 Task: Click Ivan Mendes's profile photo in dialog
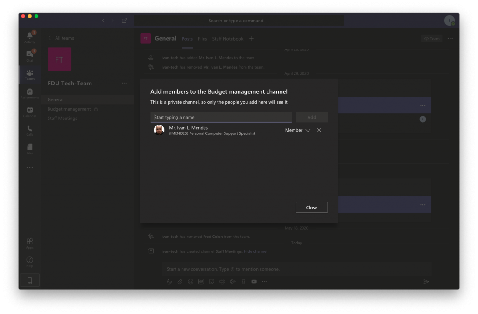(159, 130)
